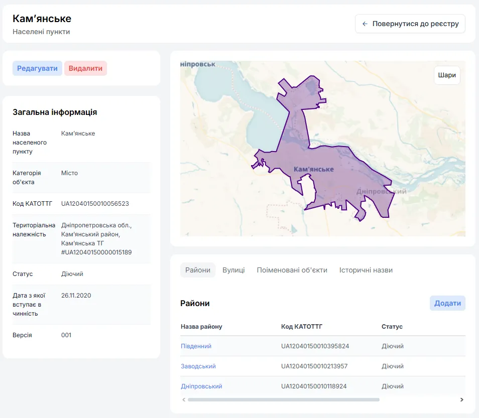Return to registry via Повернутися до реєстру
The image size is (479, 418).
click(x=410, y=24)
